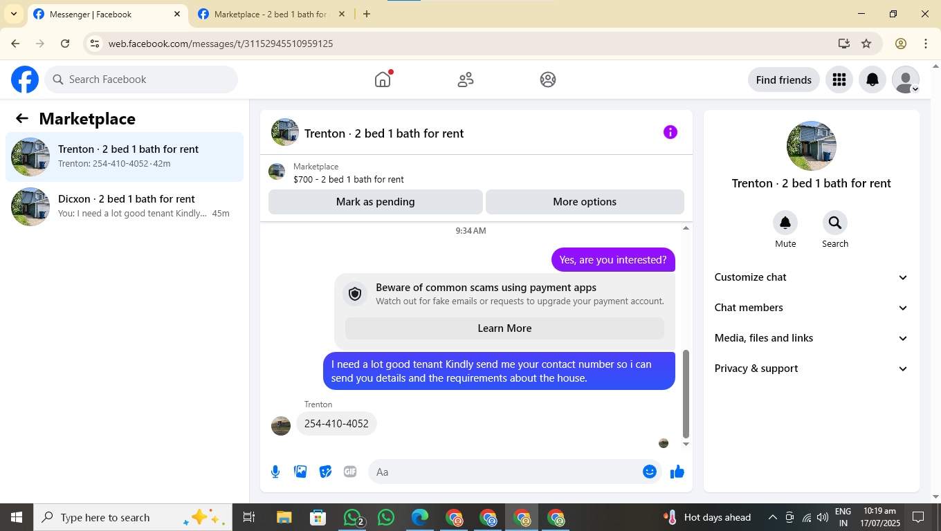Click the Windows taskbar search box
The width and height of the screenshot is (941, 531).
click(x=133, y=517)
